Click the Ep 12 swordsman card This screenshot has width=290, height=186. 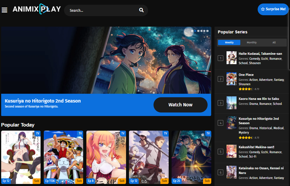pos(149,157)
